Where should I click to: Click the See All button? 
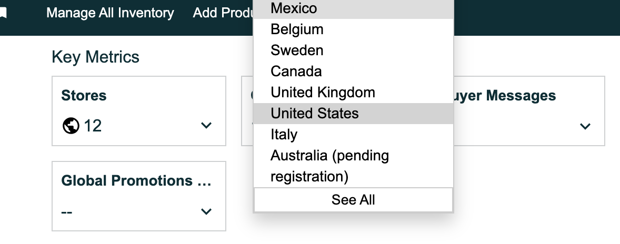353,200
